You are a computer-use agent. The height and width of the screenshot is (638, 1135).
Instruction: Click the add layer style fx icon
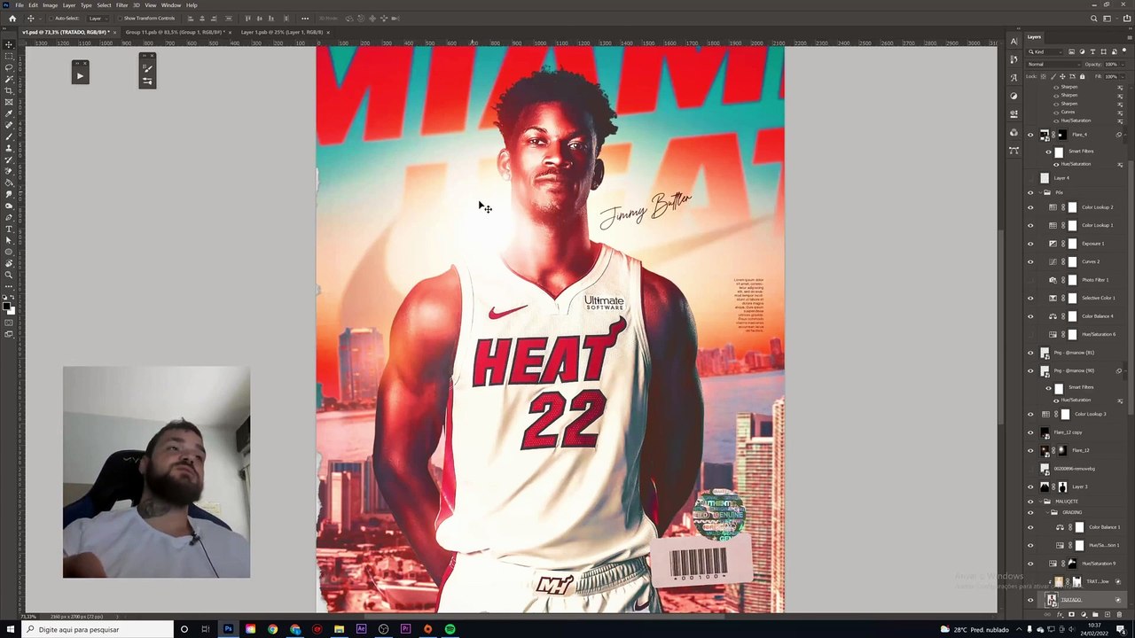[1061, 614]
